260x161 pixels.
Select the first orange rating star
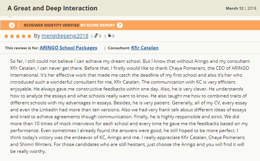click(x=6, y=36)
